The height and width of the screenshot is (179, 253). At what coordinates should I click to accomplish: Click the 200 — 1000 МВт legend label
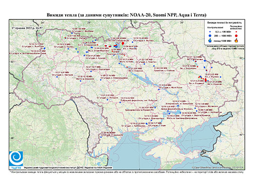coord(222,36)
